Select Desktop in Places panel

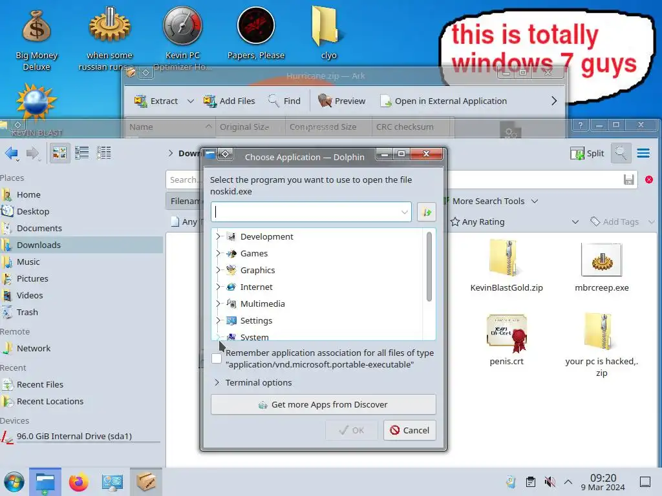point(81,212)
